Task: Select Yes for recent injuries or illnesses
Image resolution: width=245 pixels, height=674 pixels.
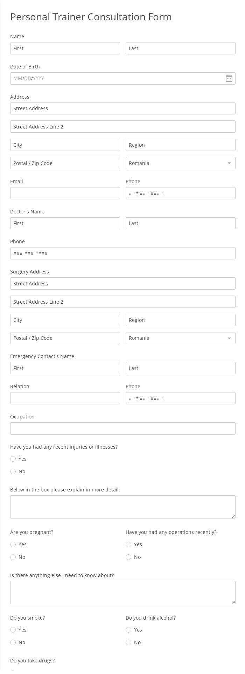Action: click(x=13, y=459)
